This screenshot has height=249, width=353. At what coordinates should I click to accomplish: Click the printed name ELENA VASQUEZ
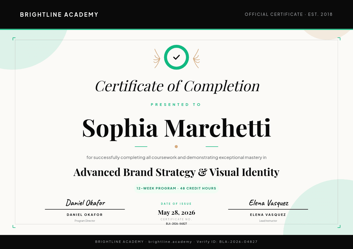268,215
